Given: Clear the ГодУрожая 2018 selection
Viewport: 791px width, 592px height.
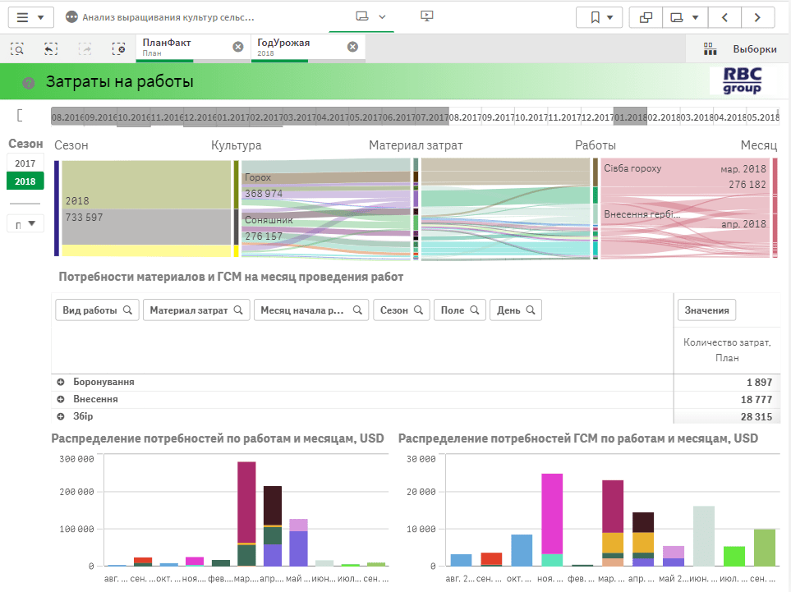Looking at the screenshot, I should (x=352, y=47).
